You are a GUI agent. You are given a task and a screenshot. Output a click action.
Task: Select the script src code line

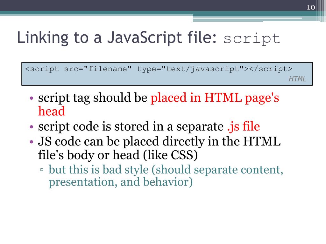(159, 69)
